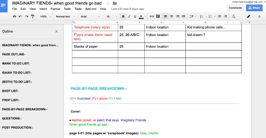Increase indent of the paragraph
The width and height of the screenshot is (266, 138).
(x=225, y=16)
